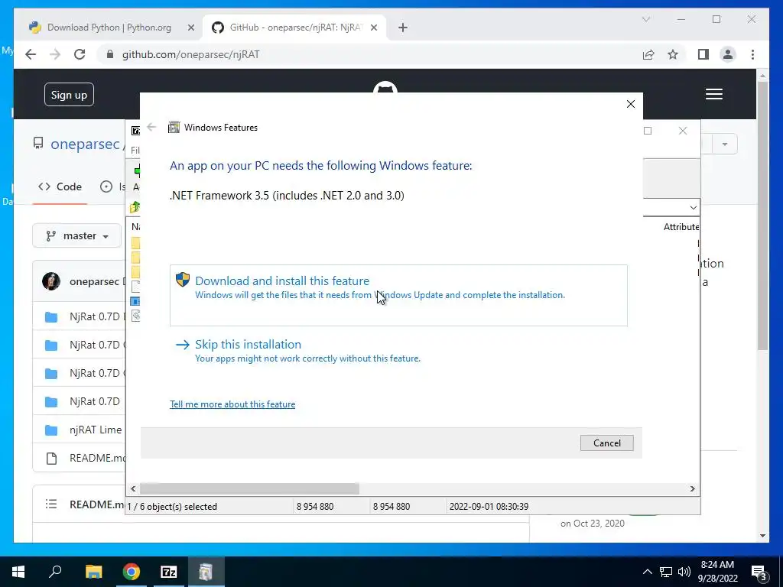The image size is (783, 587).
Task: Click the Issues tab icon on GitHub
Action: click(106, 186)
